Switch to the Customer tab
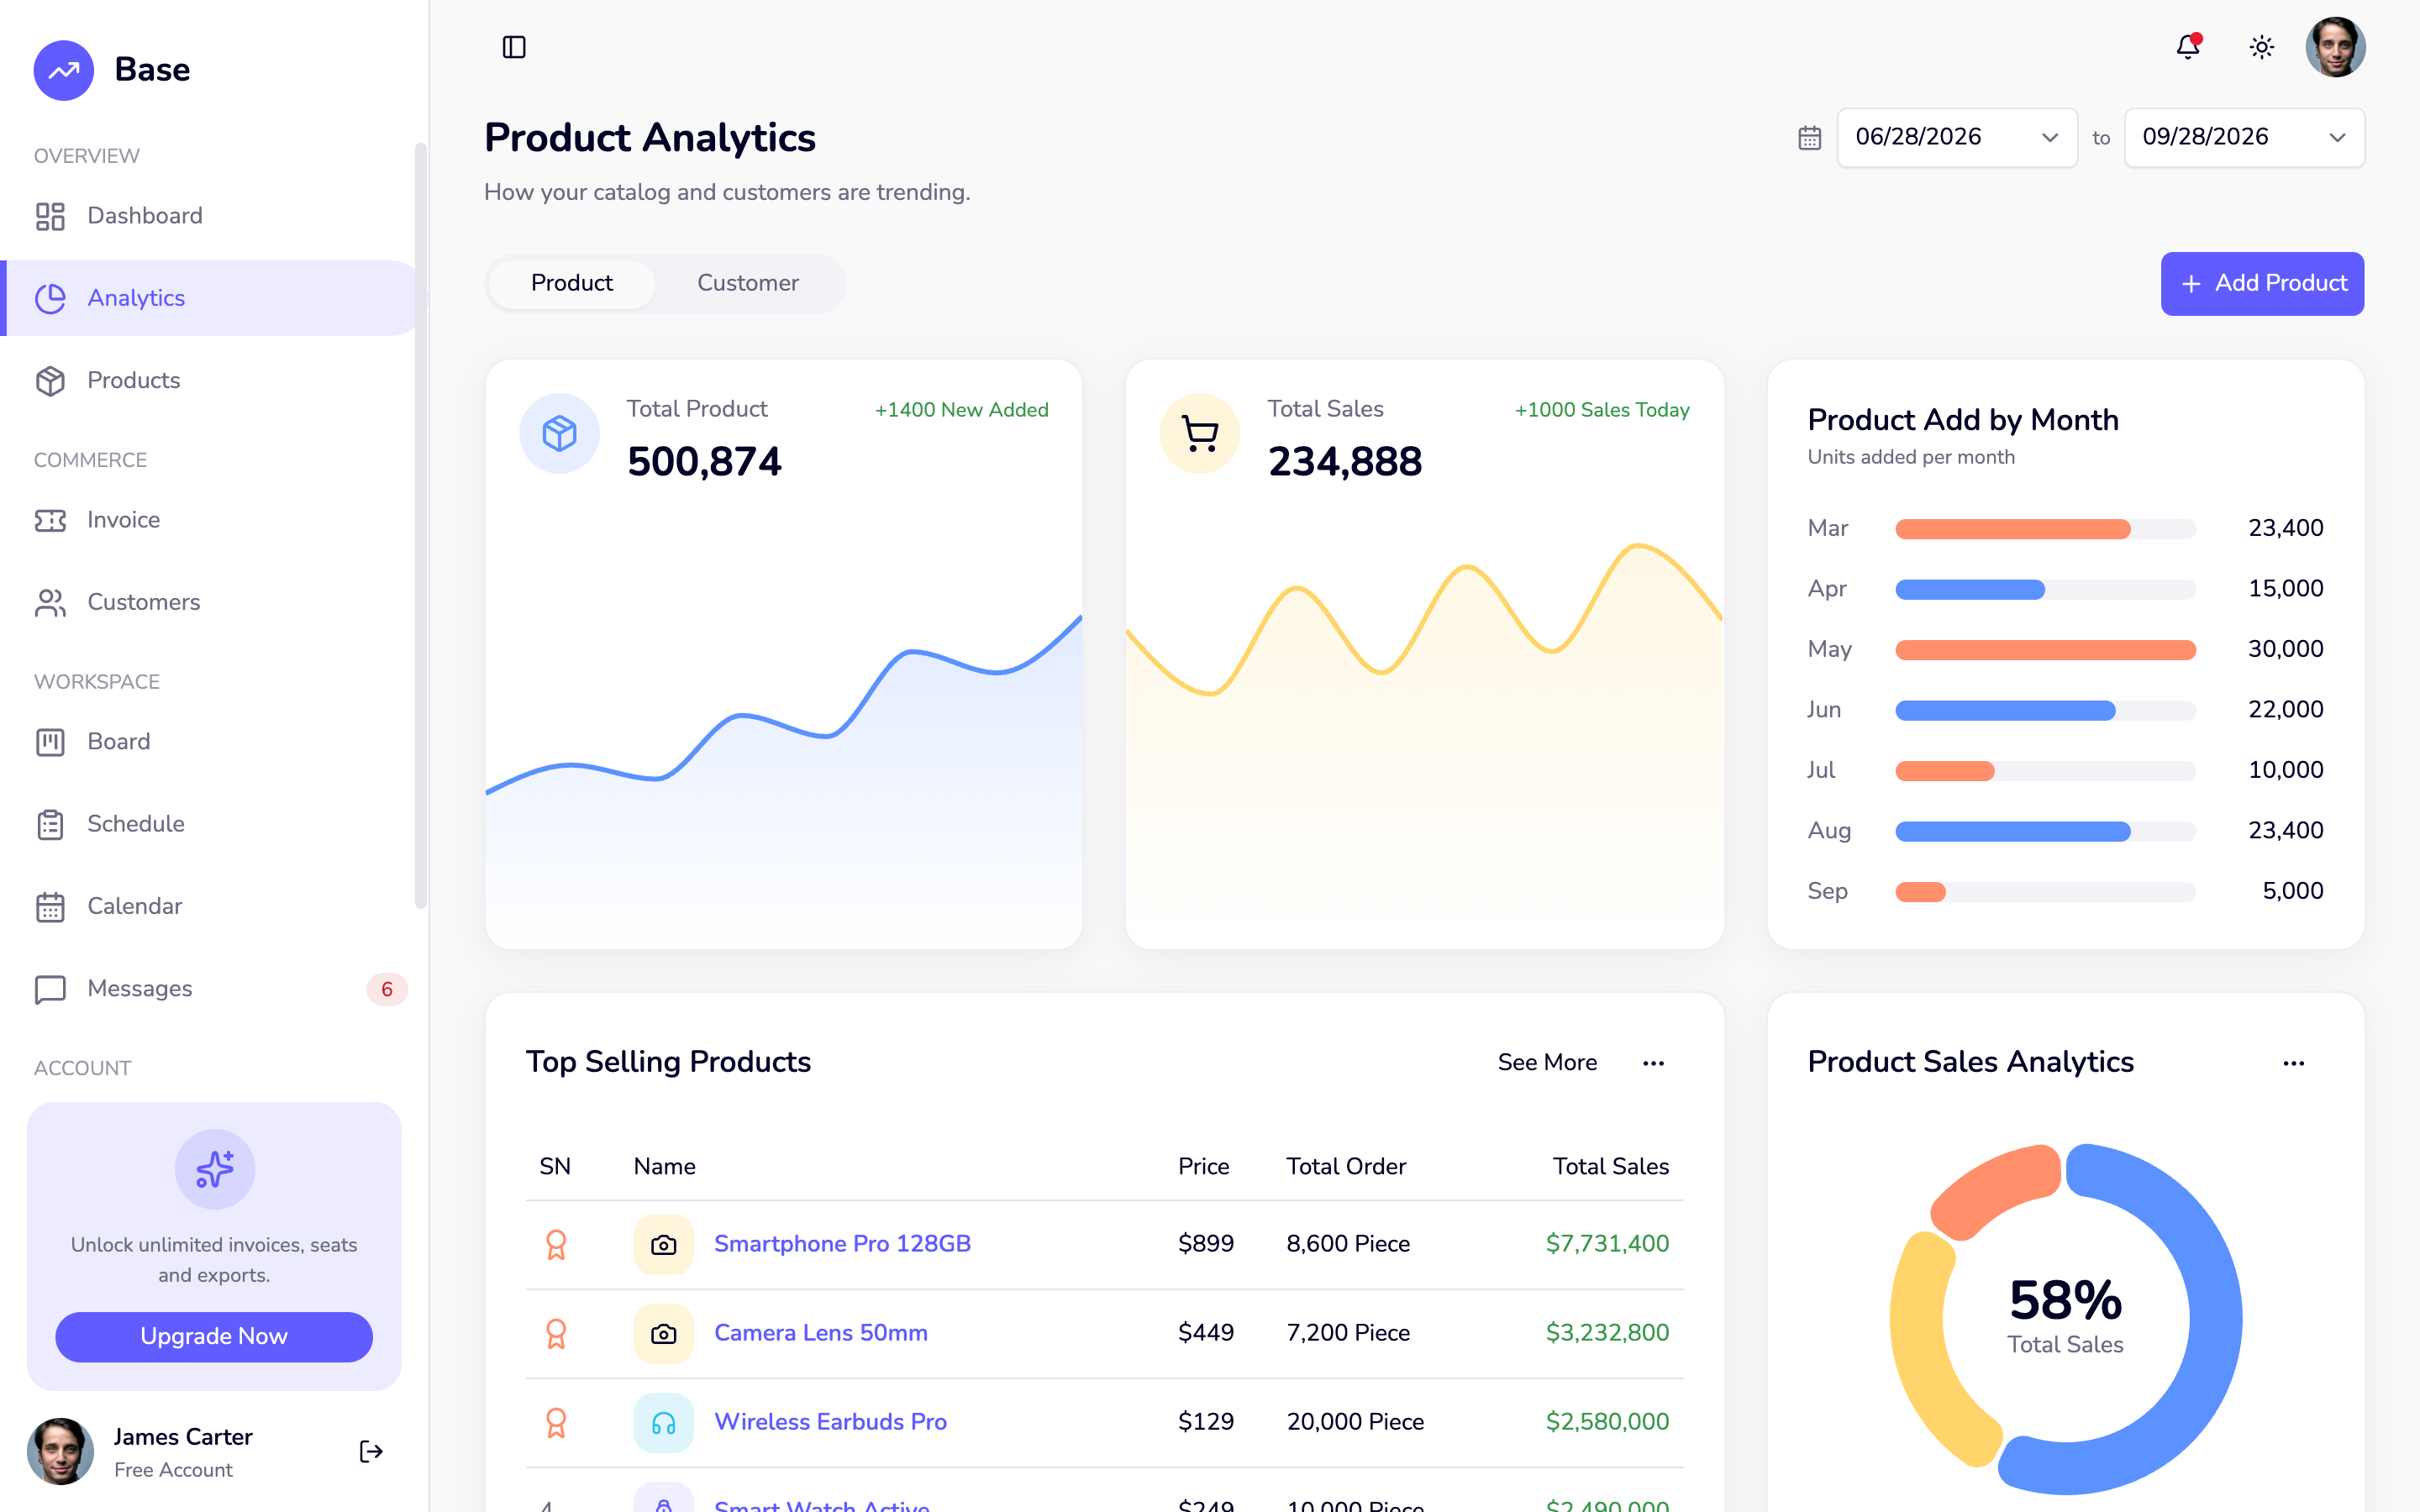This screenshot has width=2420, height=1512. pos(748,284)
